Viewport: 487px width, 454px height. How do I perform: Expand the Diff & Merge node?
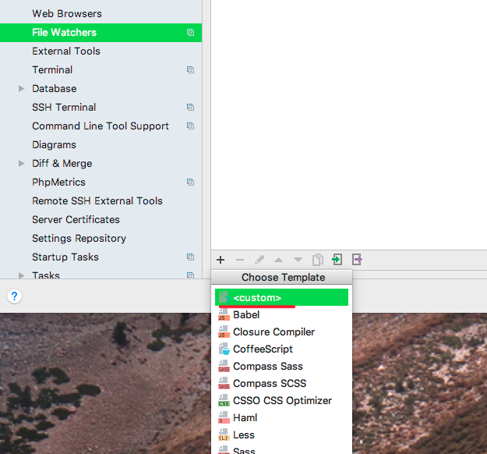point(22,164)
